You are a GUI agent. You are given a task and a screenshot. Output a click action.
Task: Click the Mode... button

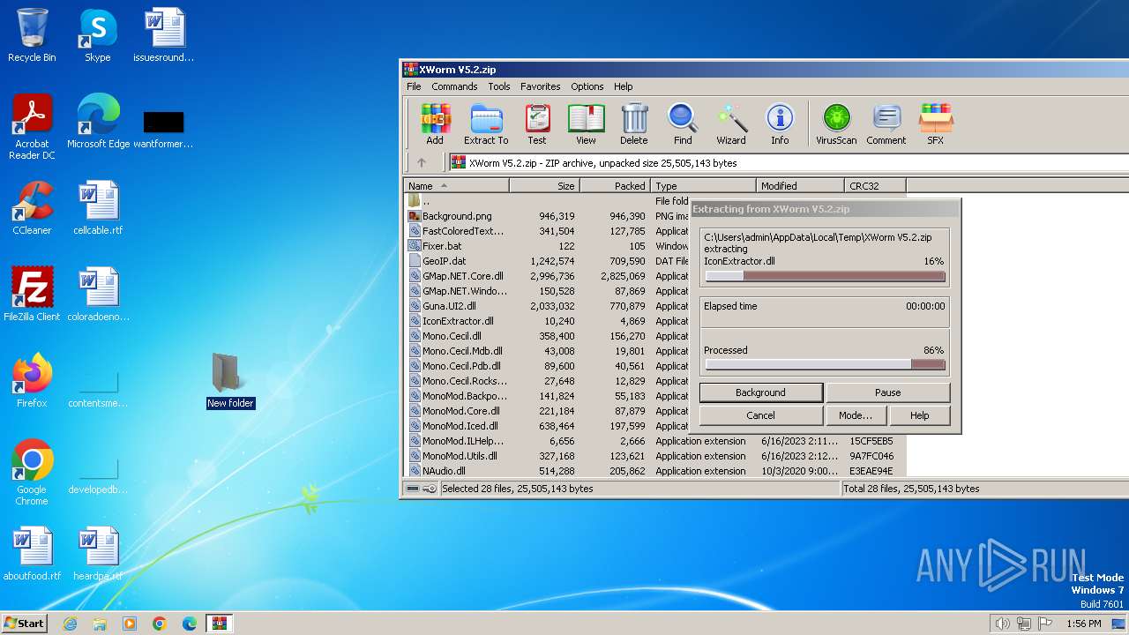pyautogui.click(x=855, y=415)
